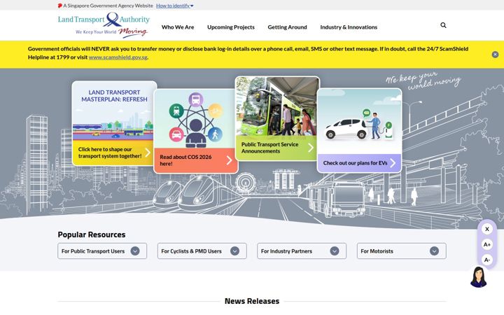Viewport: 504px width, 315px height.
Task: Click arrow on Check out our plans for EVs
Action: point(393,163)
